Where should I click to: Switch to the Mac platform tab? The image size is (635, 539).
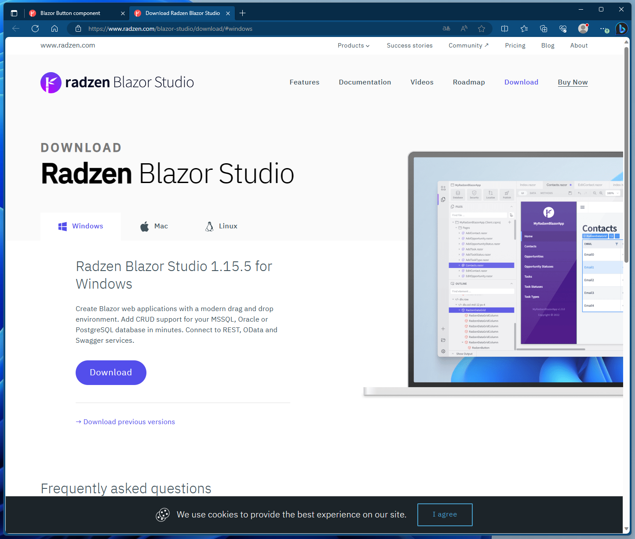pos(154,226)
